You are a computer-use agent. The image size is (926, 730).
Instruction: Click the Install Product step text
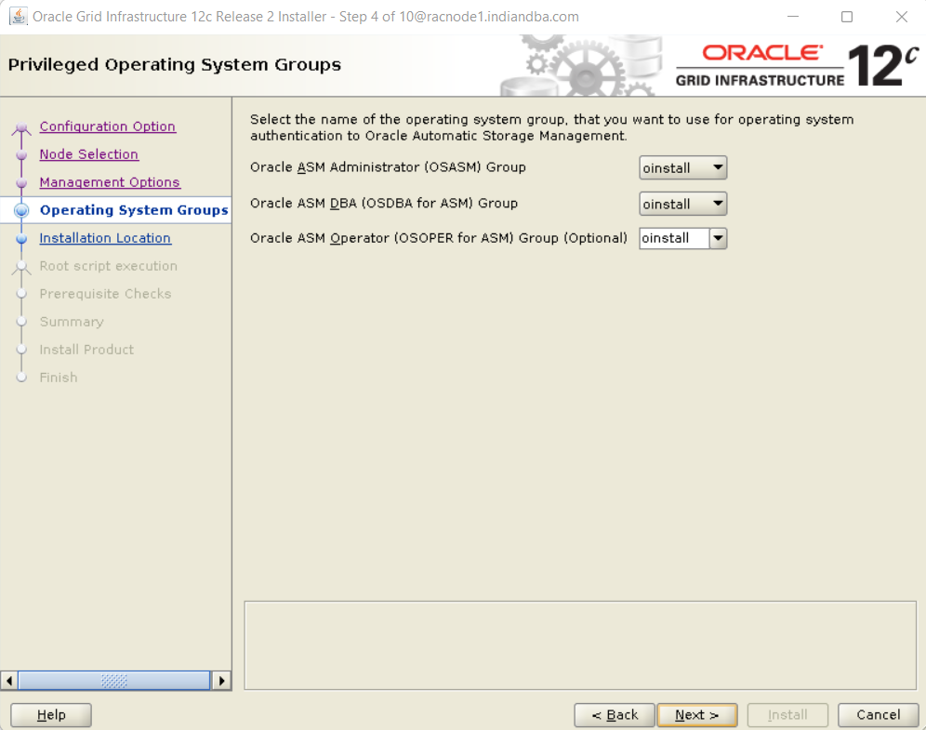[x=86, y=350]
